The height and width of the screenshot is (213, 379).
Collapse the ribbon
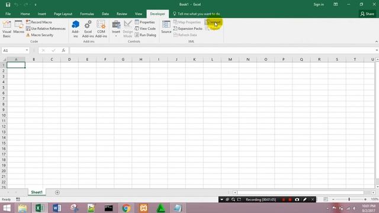point(377,41)
